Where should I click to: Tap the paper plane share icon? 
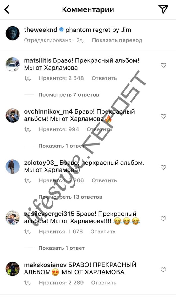[x=163, y=9]
